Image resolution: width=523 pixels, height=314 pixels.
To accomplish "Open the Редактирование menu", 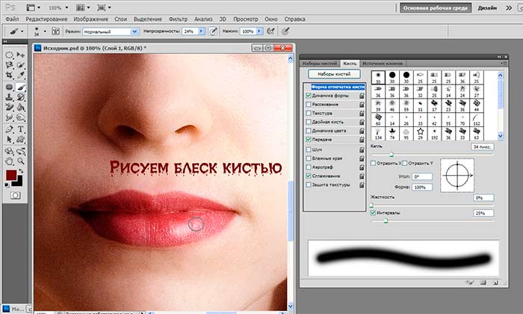I will pos(46,19).
